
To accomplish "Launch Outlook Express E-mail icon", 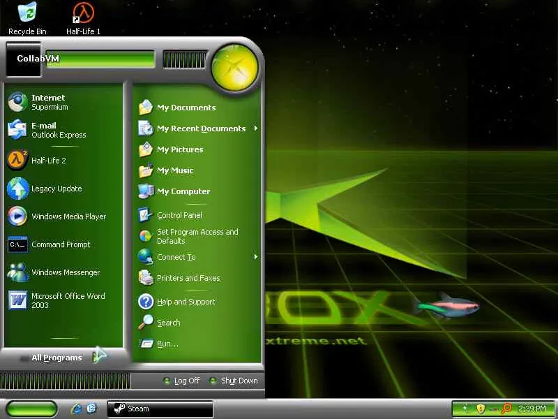I will 17,130.
